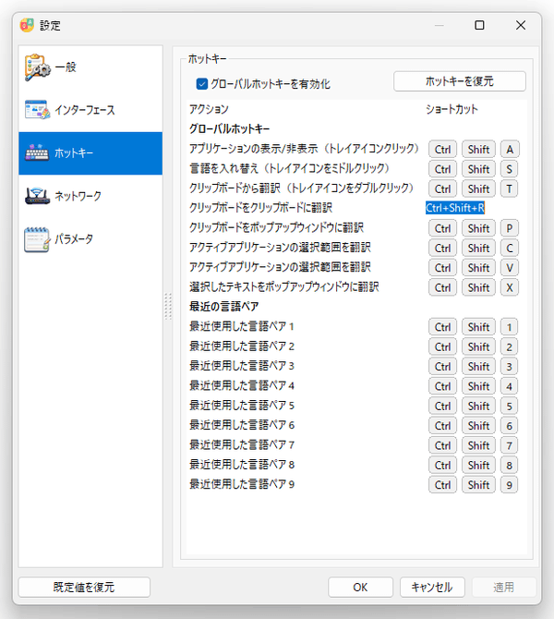Select the ホットキー category label
The width and height of the screenshot is (554, 619).
pyautogui.click(x=74, y=152)
